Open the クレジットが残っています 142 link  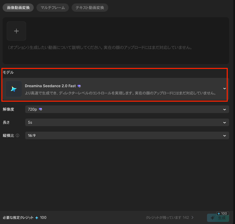click(167, 217)
